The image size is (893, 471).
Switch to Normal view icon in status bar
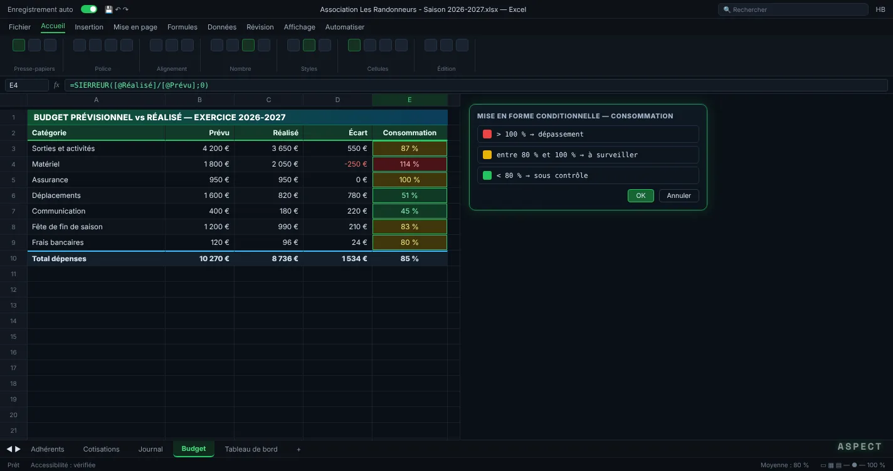coord(823,465)
